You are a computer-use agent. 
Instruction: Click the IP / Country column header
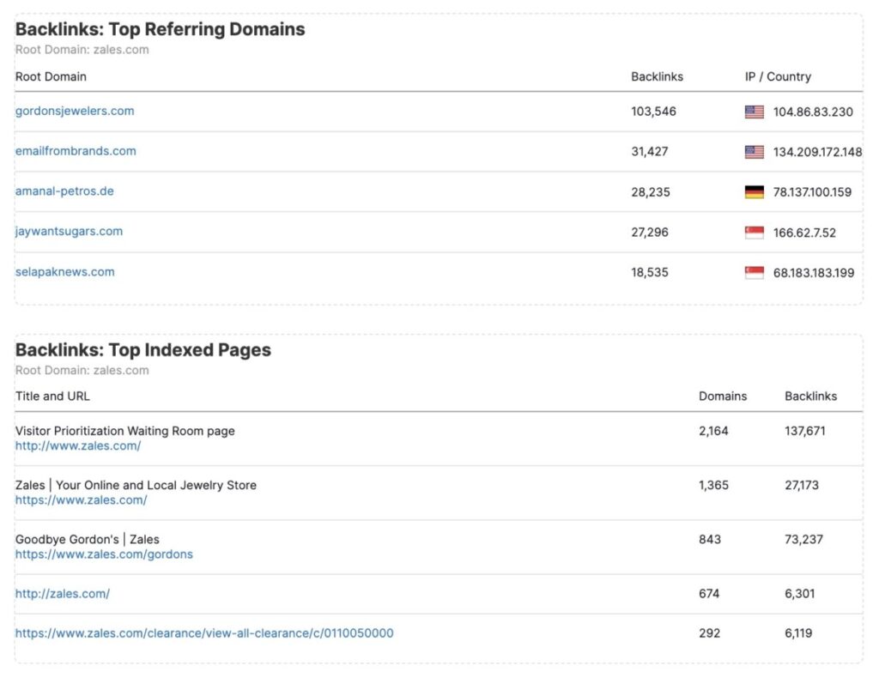tap(778, 76)
